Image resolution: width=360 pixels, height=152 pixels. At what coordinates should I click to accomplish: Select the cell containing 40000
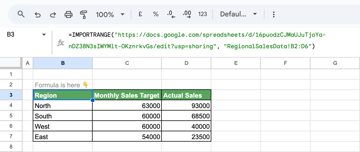click(x=186, y=126)
